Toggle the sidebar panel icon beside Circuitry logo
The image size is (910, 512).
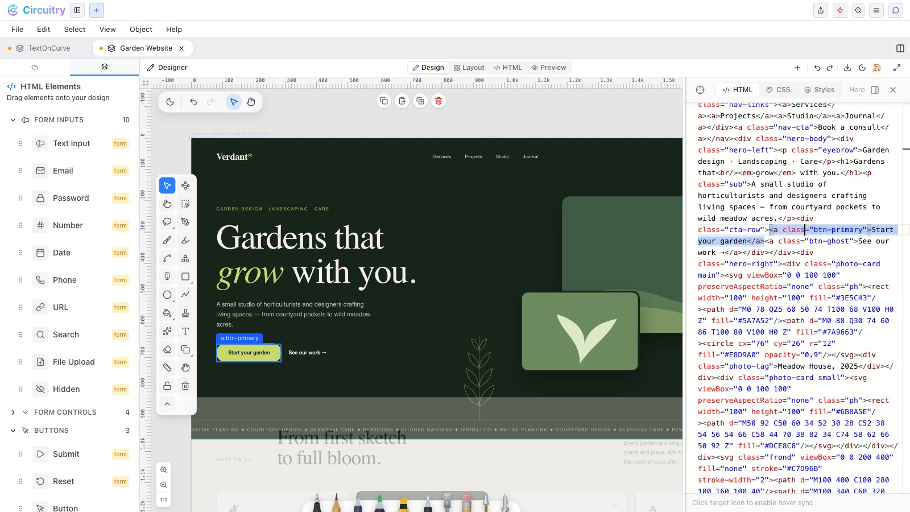(77, 10)
